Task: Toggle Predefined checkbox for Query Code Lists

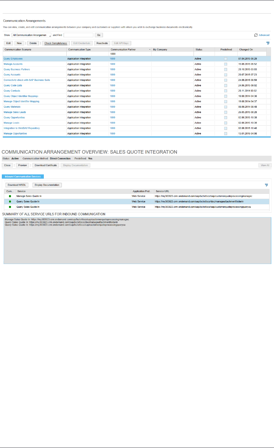Action: tap(226, 85)
